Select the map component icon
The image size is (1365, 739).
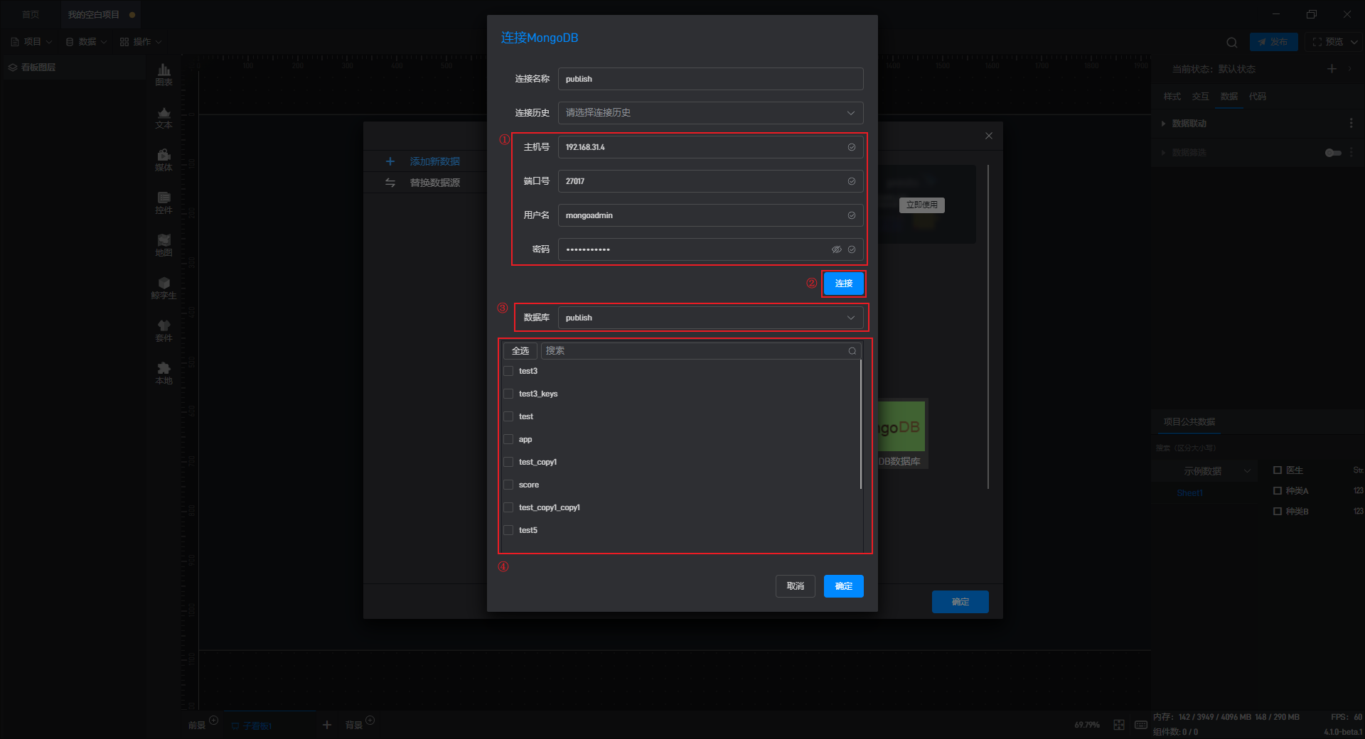coord(164,244)
